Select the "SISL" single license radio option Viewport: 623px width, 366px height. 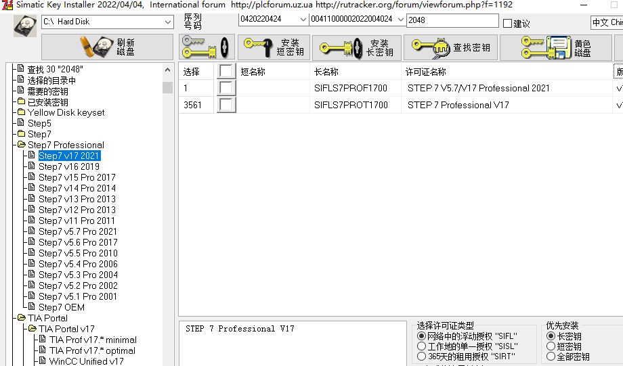click(x=422, y=346)
